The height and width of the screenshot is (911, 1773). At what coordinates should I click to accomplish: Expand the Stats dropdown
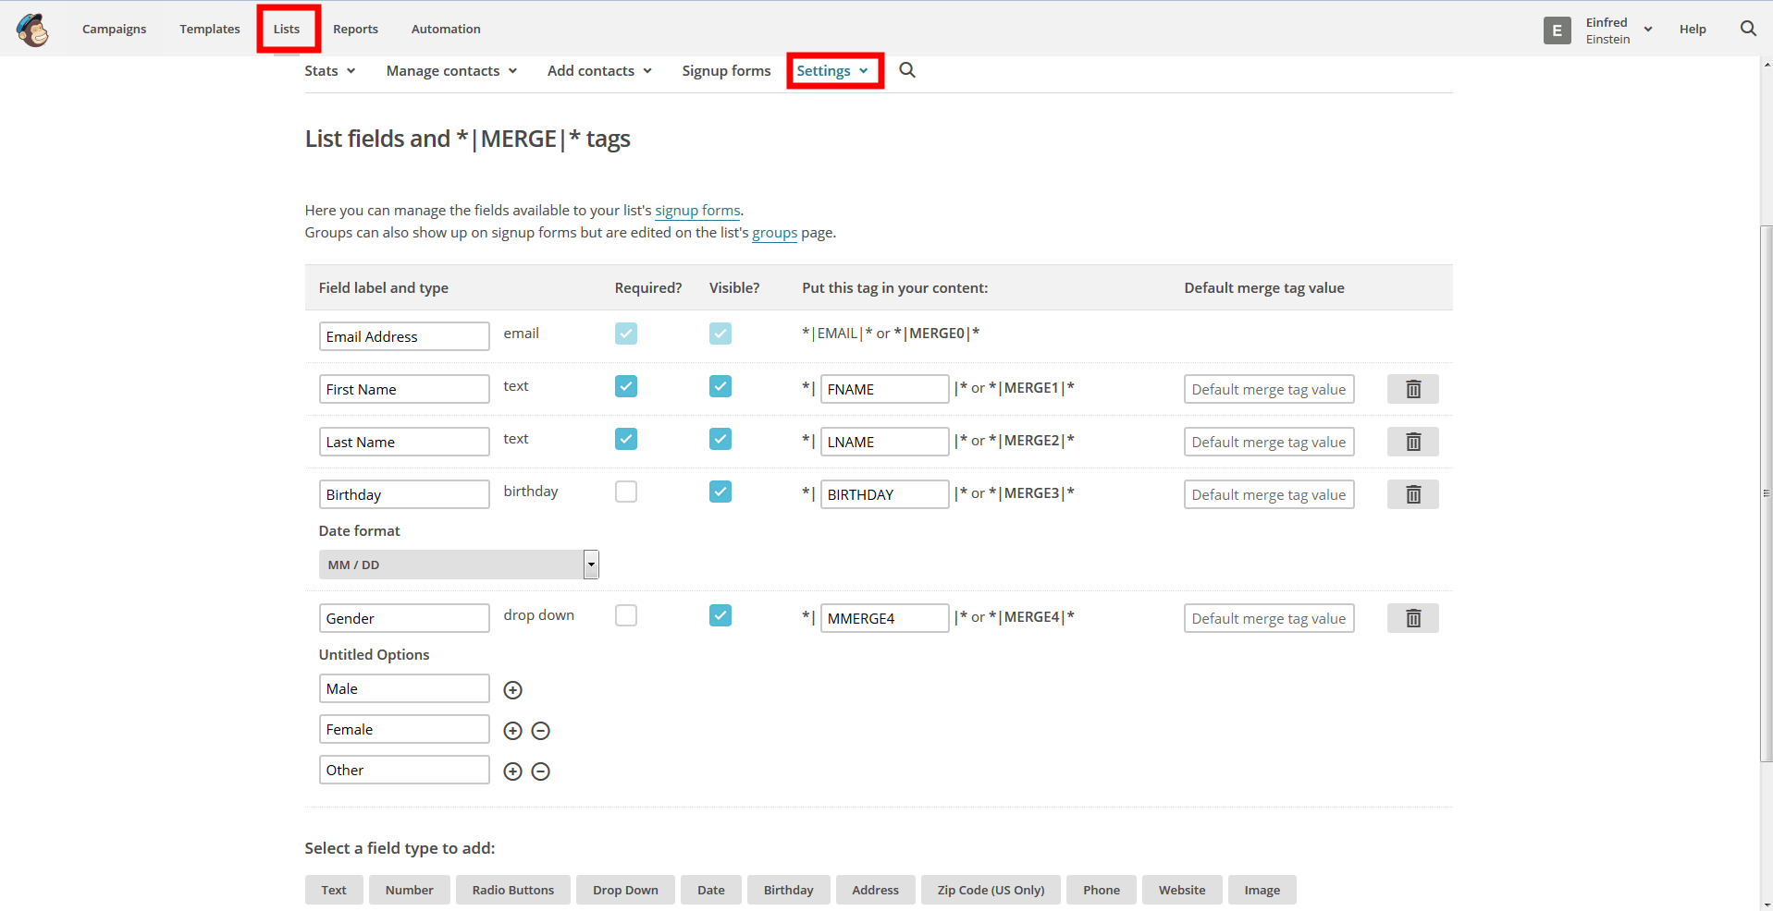coord(330,71)
